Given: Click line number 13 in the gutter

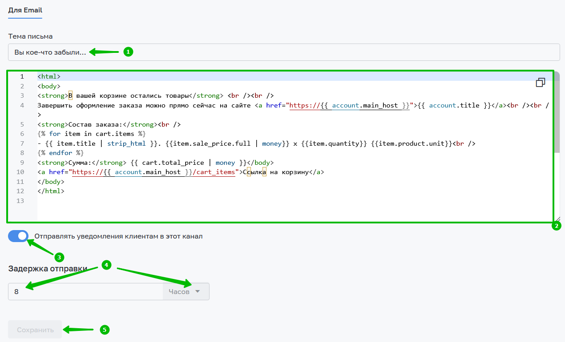Looking at the screenshot, I should tap(20, 201).
